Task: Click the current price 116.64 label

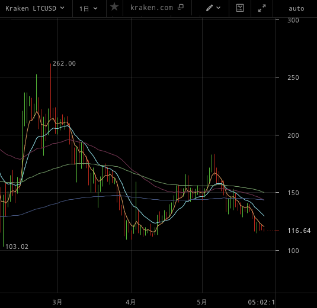Action: point(299,231)
